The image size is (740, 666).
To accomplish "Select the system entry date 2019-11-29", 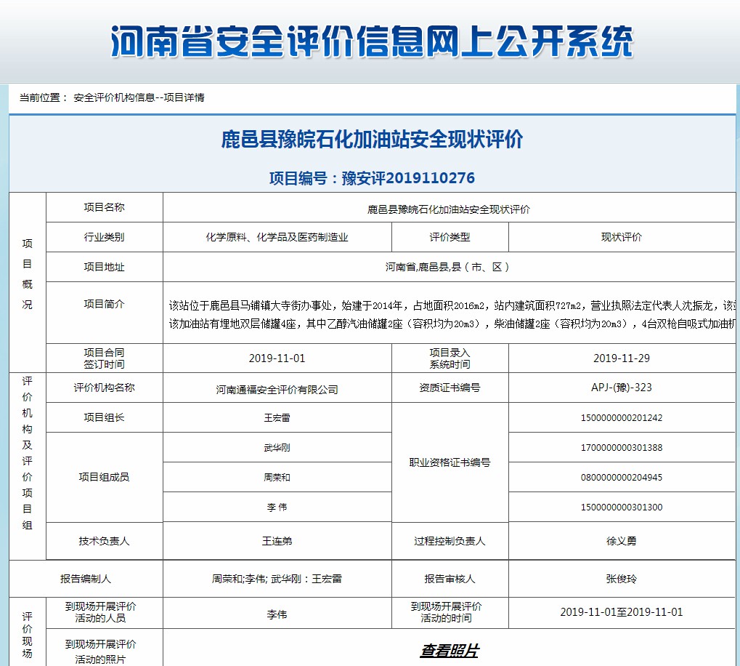I will pyautogui.click(x=622, y=358).
